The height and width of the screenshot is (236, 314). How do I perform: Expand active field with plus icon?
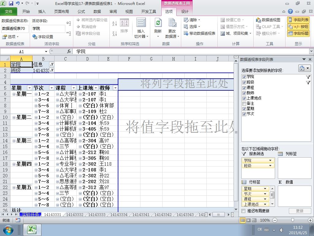(68, 23)
